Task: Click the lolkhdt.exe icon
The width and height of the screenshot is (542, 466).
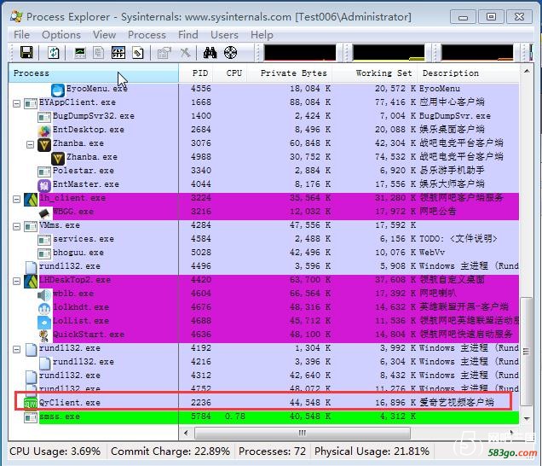Action: click(x=44, y=308)
